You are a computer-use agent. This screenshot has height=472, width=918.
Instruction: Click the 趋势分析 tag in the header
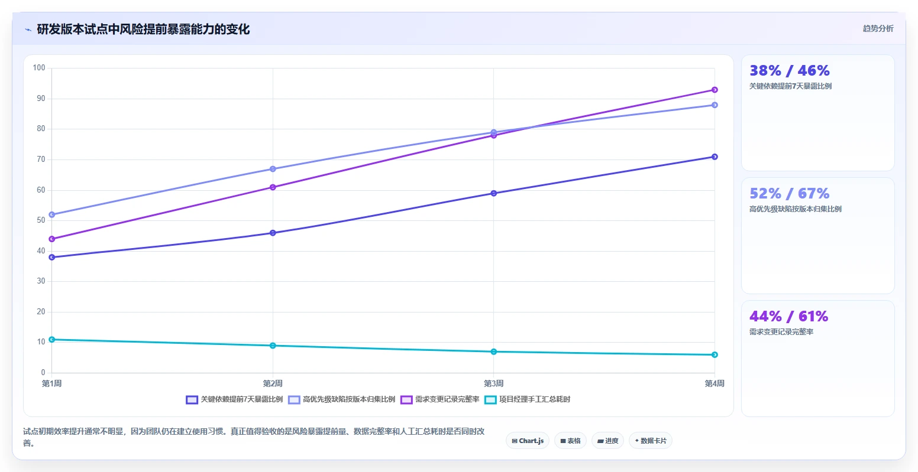(x=878, y=28)
